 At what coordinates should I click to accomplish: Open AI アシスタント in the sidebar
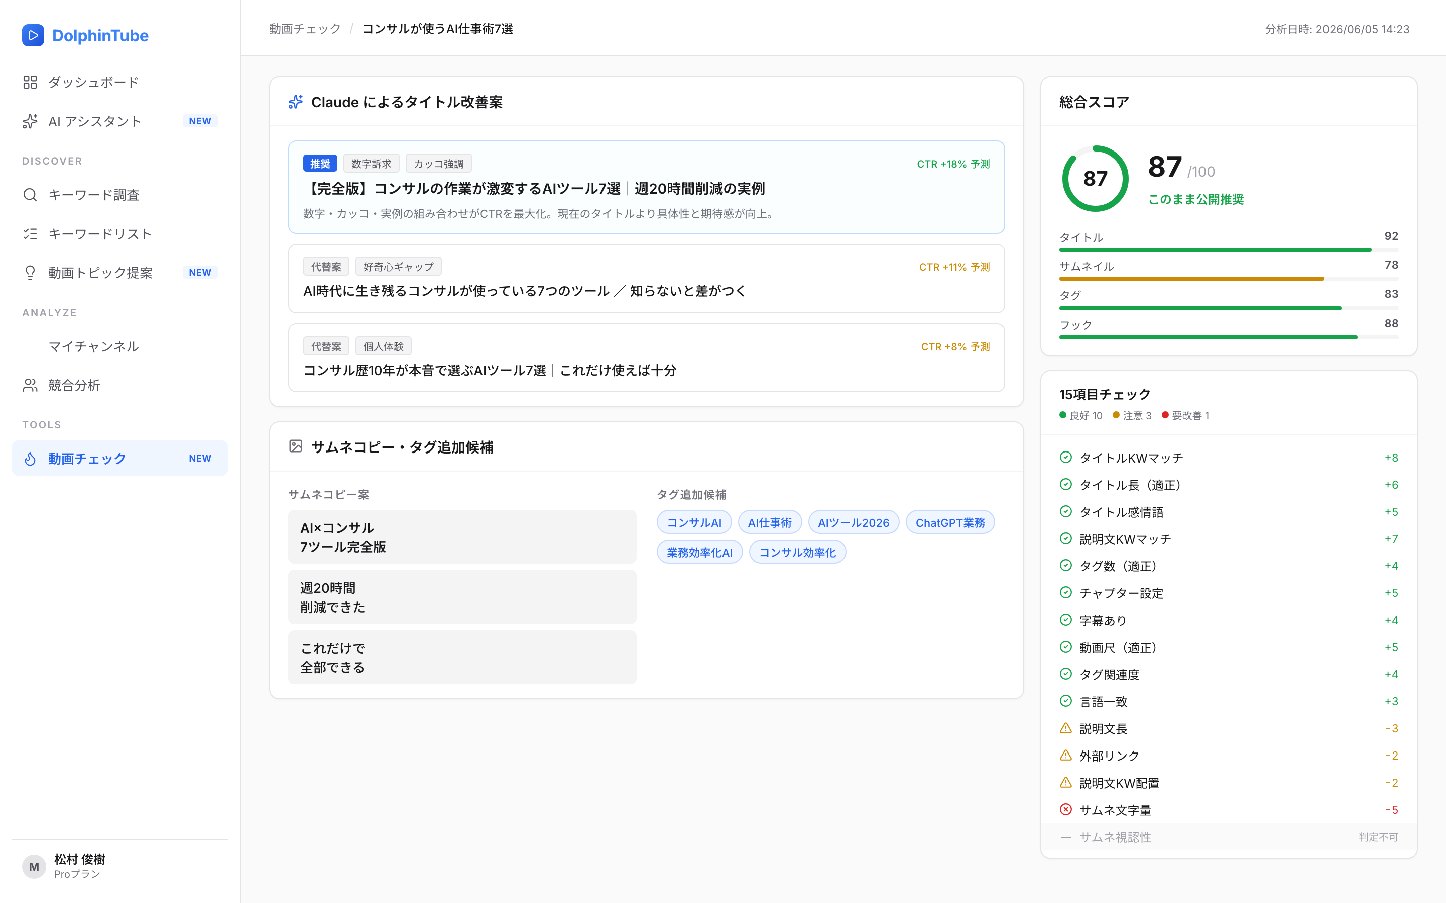(119, 121)
